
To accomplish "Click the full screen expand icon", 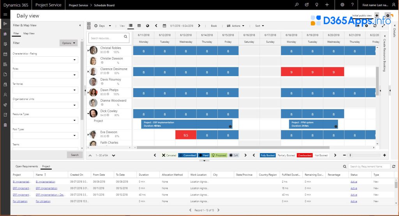I will tap(383, 26).
